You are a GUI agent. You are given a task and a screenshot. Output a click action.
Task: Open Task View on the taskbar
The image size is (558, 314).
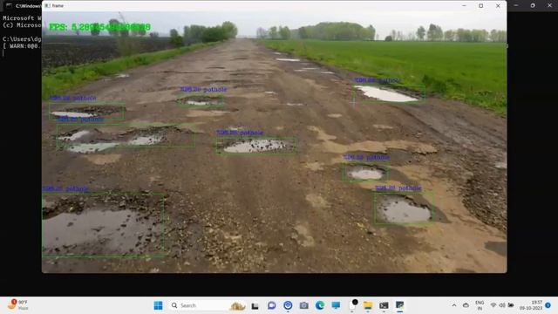tap(255, 306)
